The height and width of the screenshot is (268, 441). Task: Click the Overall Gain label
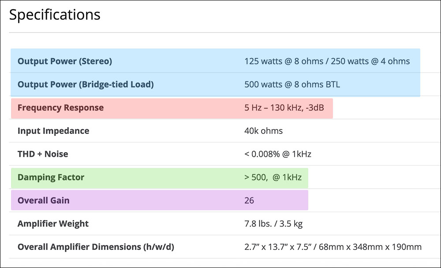pyautogui.click(x=44, y=201)
